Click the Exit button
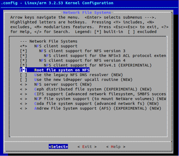Image resolution: width=179 pixels, height=156 pixels. coord(87,147)
